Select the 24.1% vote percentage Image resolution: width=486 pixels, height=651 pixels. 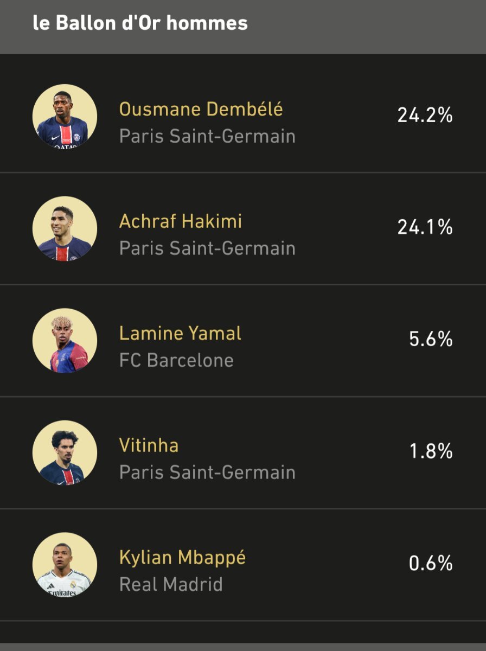tap(425, 227)
